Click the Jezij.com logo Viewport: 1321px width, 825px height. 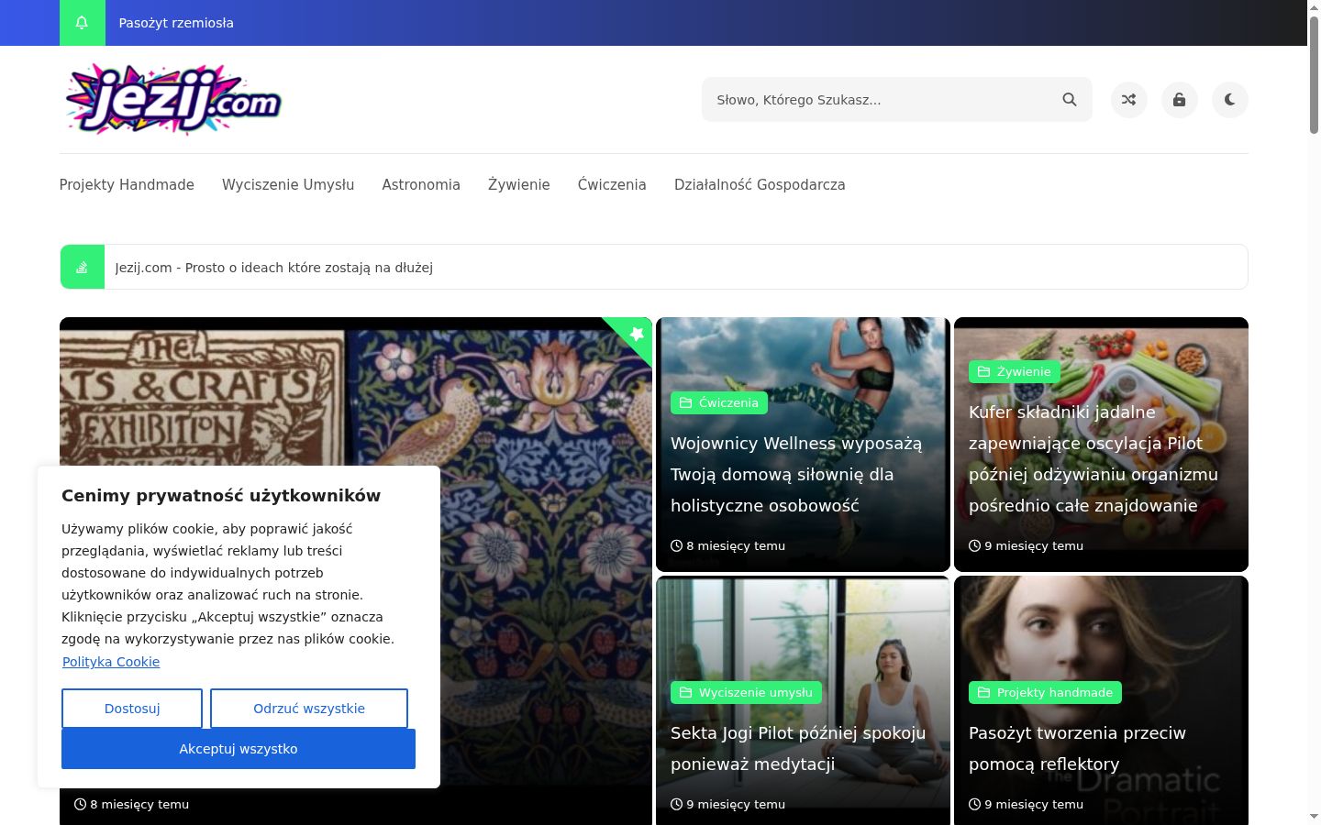[172, 100]
